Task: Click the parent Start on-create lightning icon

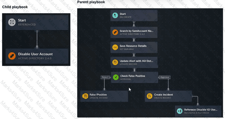Action: pyautogui.click(x=115, y=15)
